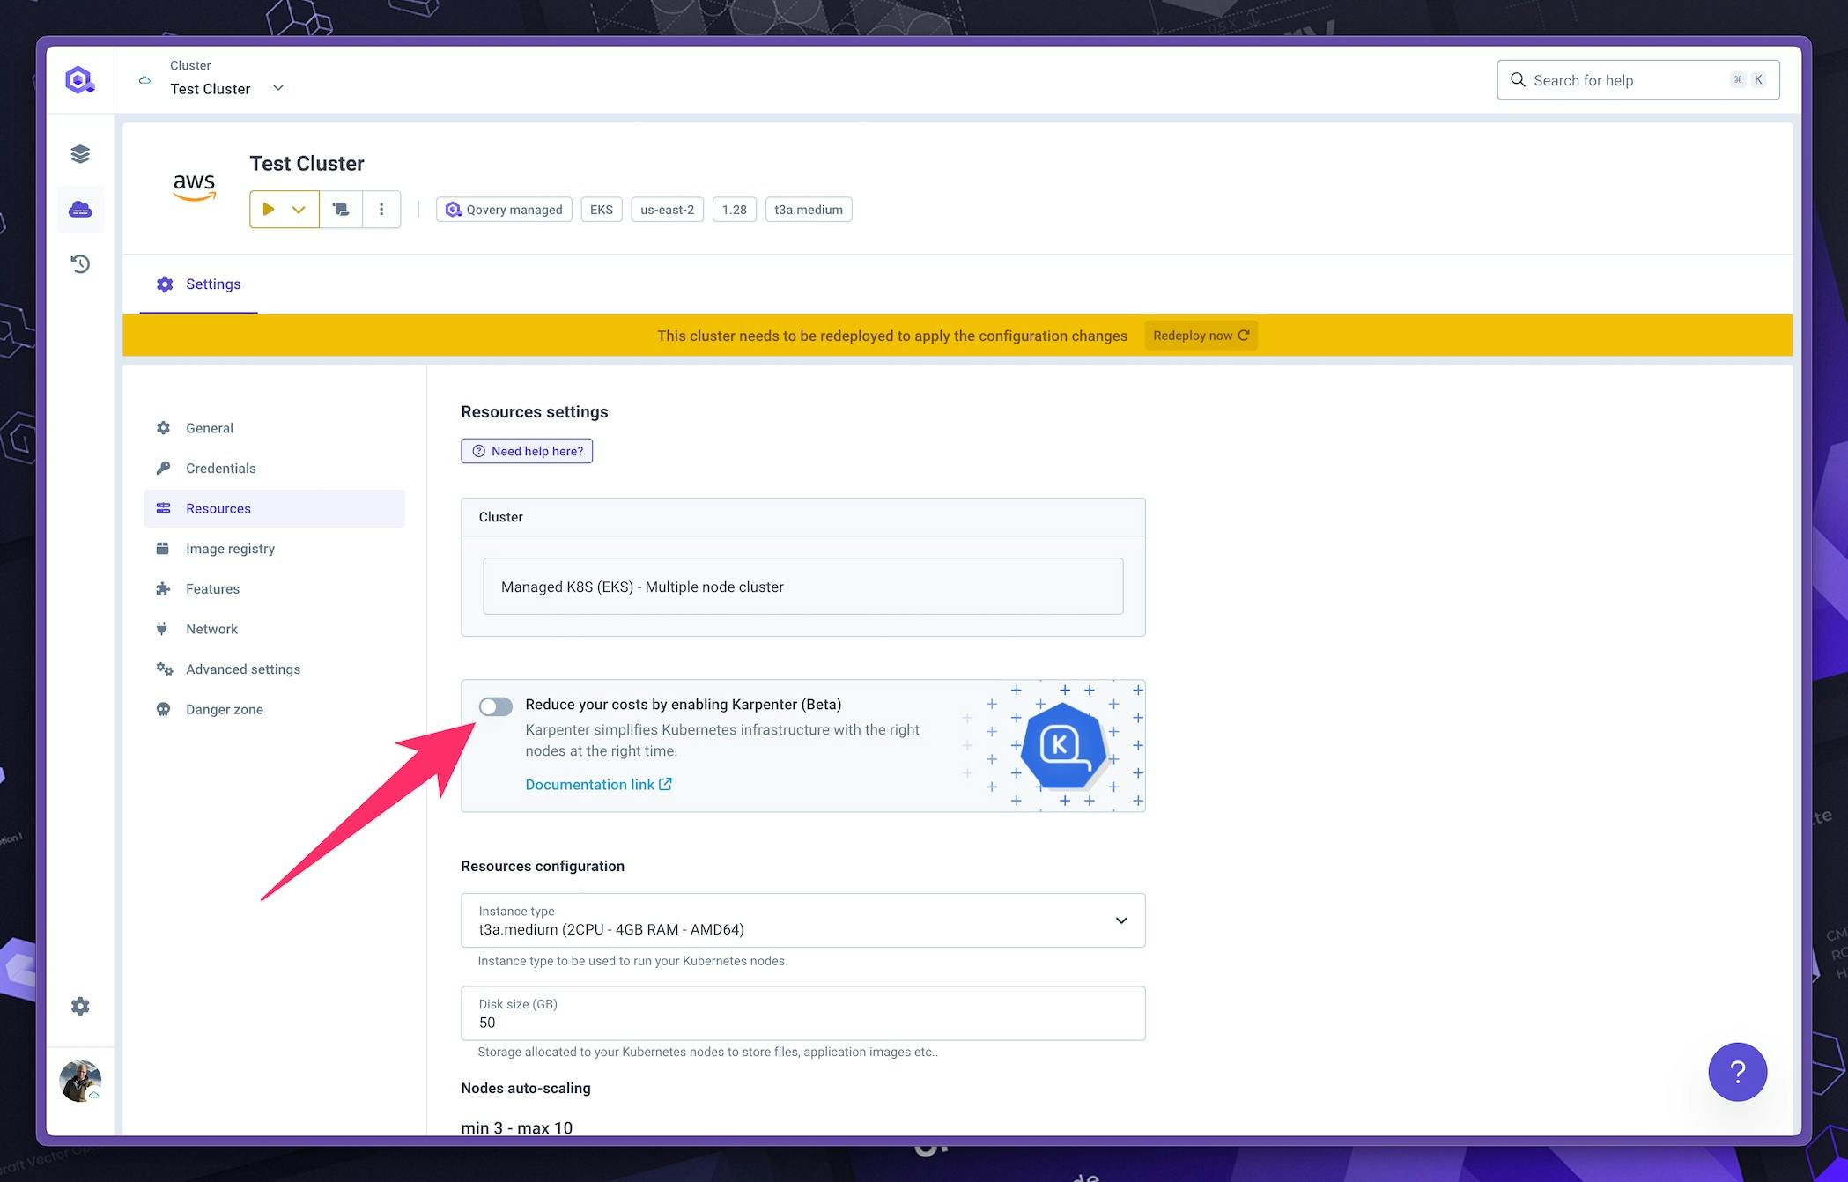Image resolution: width=1848 pixels, height=1182 pixels.
Task: Expand the deploy actions chevron
Action: (x=299, y=210)
